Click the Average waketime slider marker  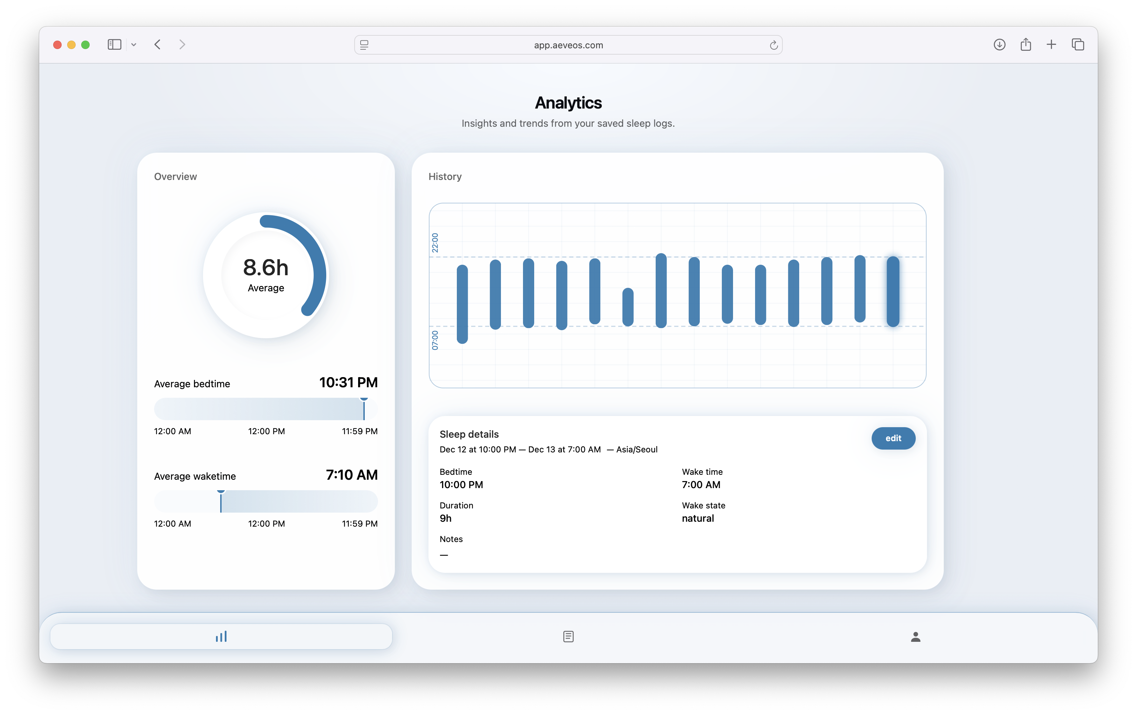tap(221, 501)
